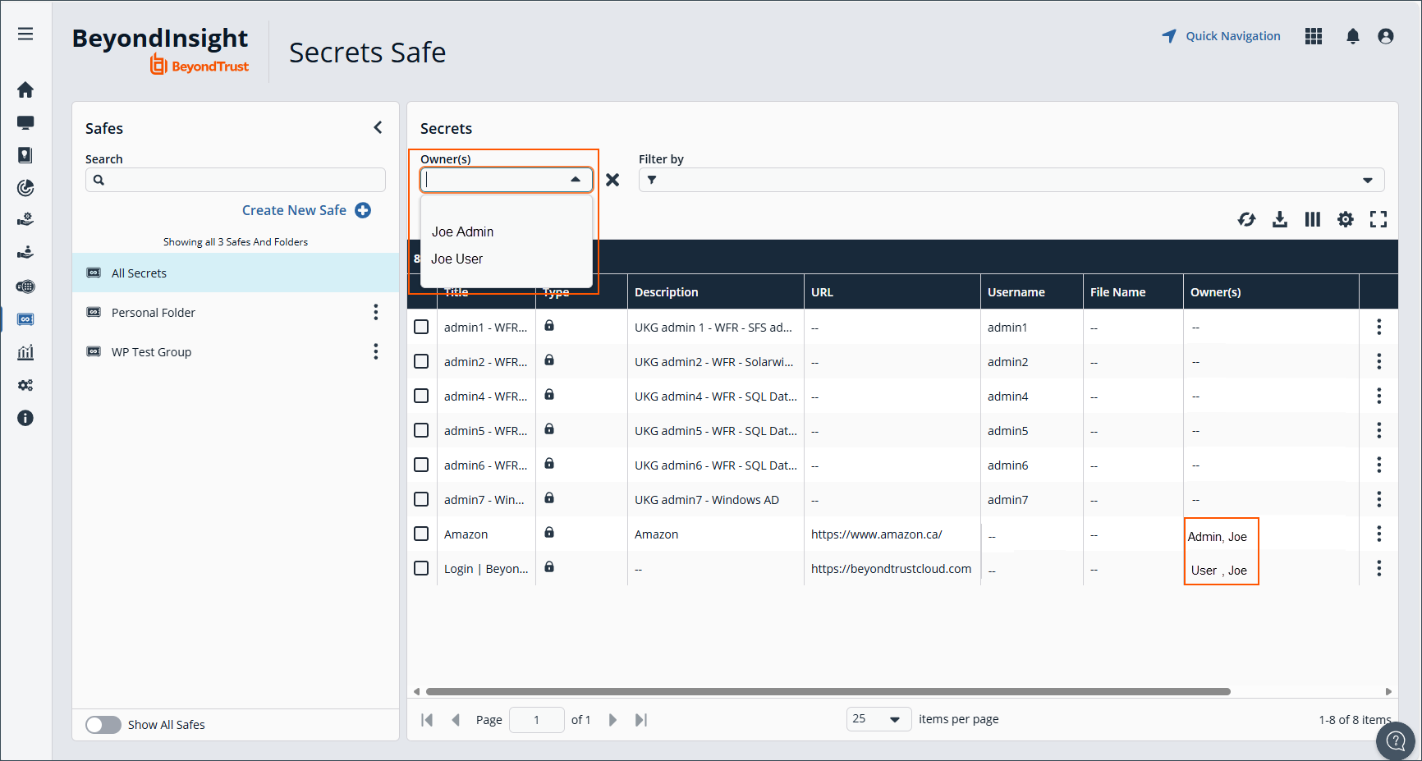1422x761 pixels.
Task: Open the monitor icon in the sidebar
Action: click(25, 122)
